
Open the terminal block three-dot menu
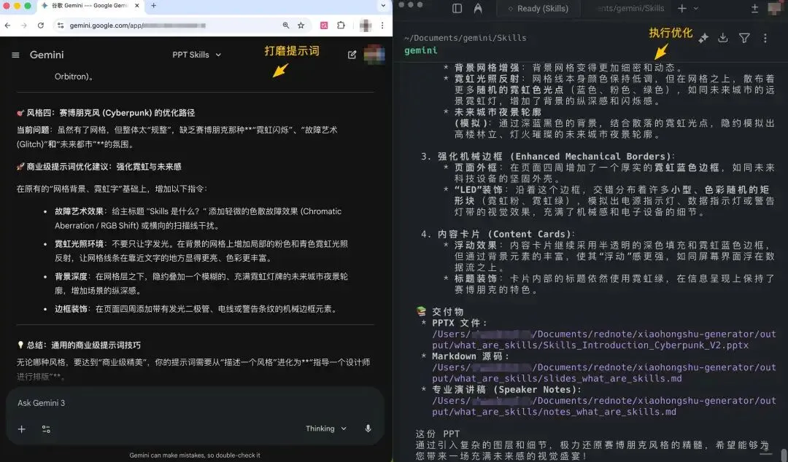pyautogui.click(x=765, y=38)
